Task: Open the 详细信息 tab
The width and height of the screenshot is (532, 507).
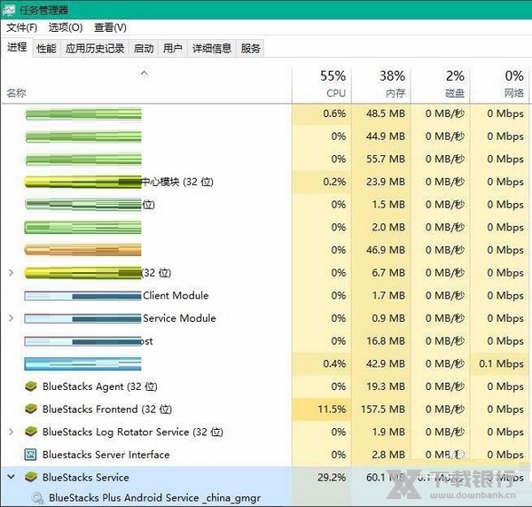Action: [x=212, y=49]
